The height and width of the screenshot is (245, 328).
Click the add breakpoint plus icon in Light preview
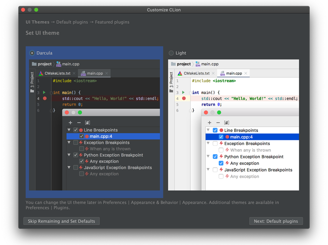tap(209, 122)
